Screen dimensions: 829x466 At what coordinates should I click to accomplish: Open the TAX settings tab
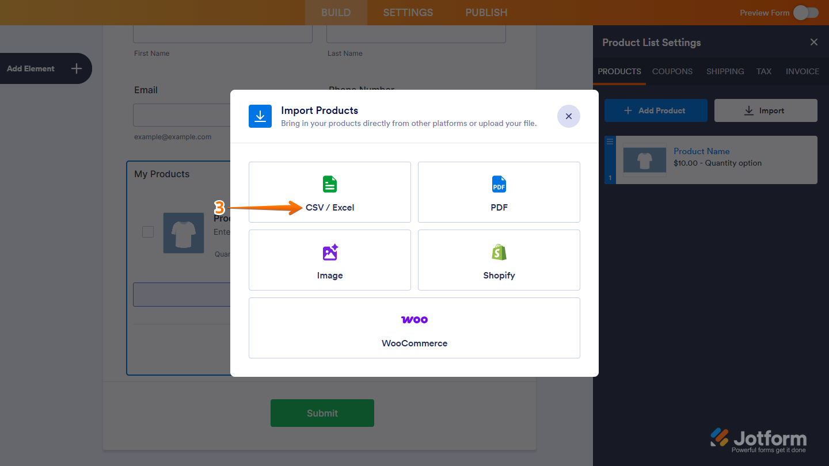tap(764, 71)
